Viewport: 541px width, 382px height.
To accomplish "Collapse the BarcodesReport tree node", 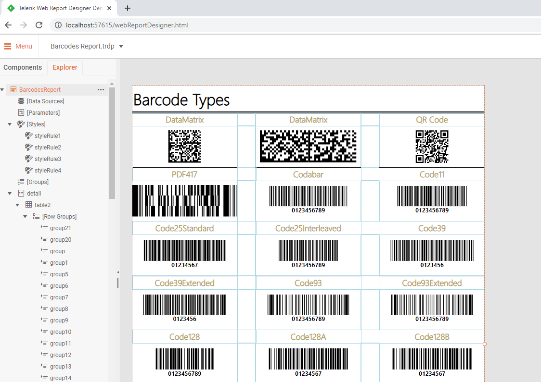I will click(3, 90).
